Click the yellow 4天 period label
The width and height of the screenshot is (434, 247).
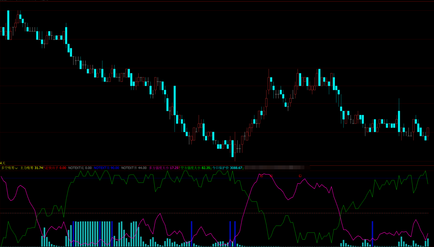[3, 163]
